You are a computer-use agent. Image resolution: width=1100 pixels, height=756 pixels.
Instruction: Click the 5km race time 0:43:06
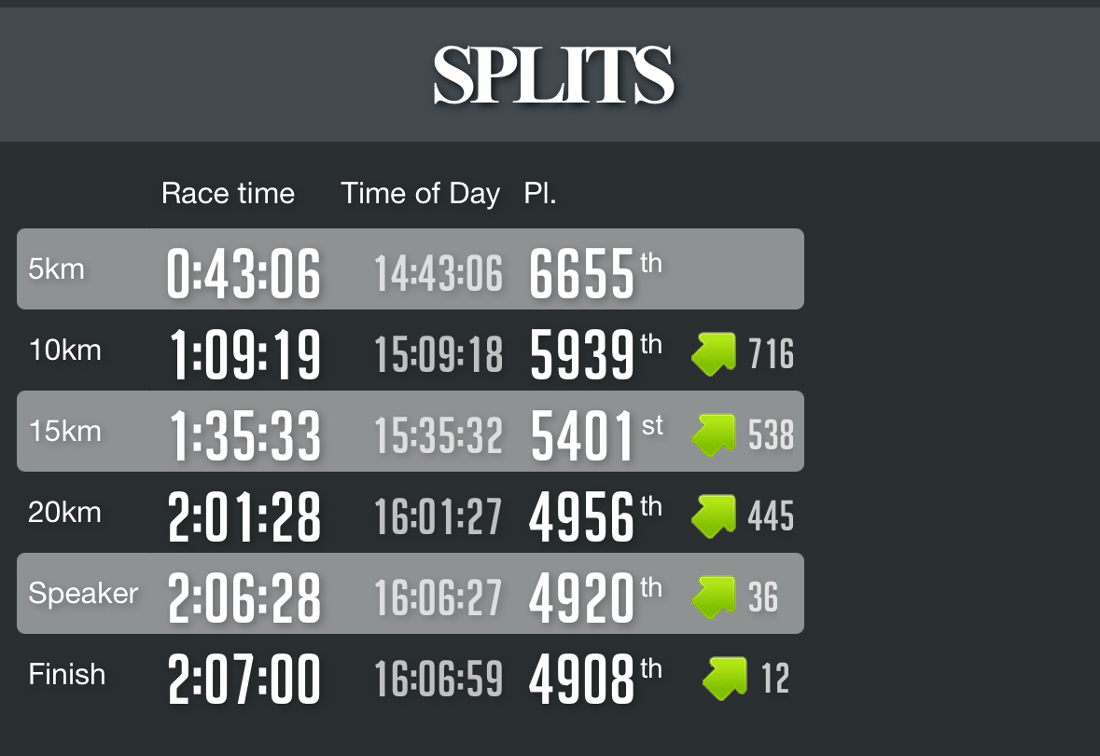click(244, 273)
